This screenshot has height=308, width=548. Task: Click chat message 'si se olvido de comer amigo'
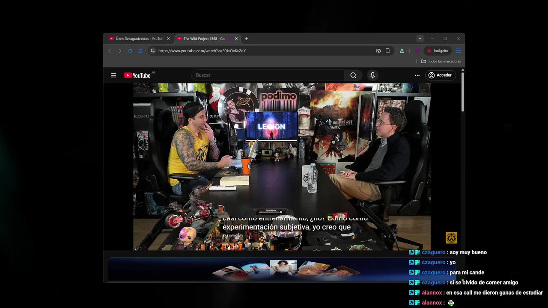tap(484, 282)
